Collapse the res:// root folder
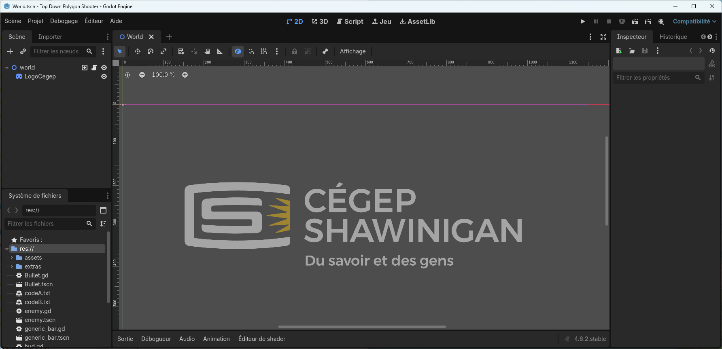 click(x=7, y=249)
